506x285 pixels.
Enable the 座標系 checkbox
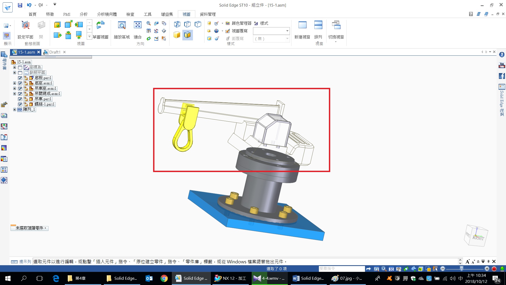(x=20, y=68)
